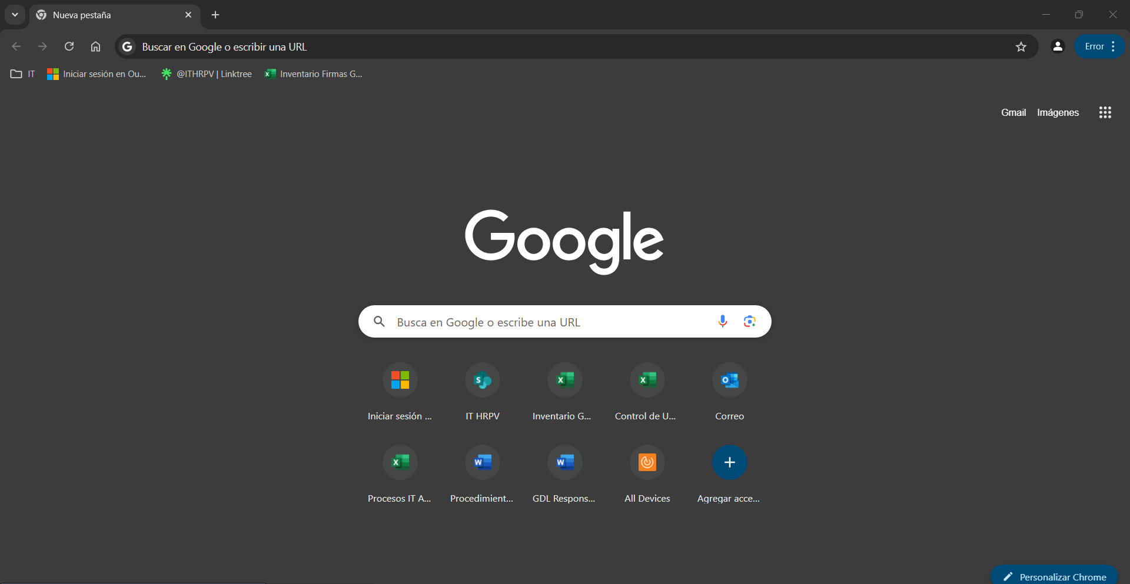Image resolution: width=1130 pixels, height=584 pixels.
Task: Open the Google apps grid
Action: pyautogui.click(x=1105, y=112)
